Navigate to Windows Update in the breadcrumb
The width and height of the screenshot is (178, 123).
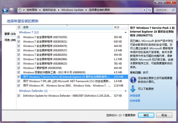(x=72, y=10)
